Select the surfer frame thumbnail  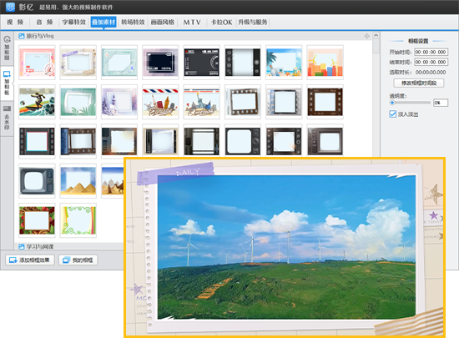(x=37, y=102)
